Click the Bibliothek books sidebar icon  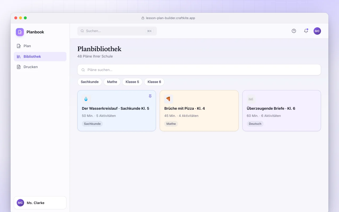click(19, 56)
